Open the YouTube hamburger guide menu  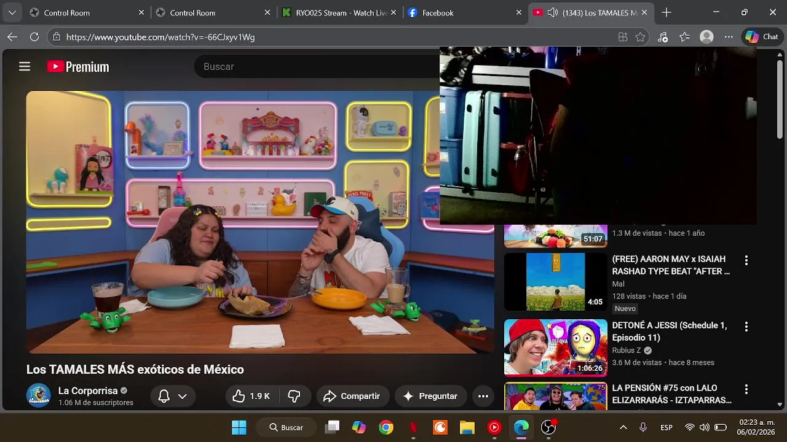pyautogui.click(x=25, y=66)
